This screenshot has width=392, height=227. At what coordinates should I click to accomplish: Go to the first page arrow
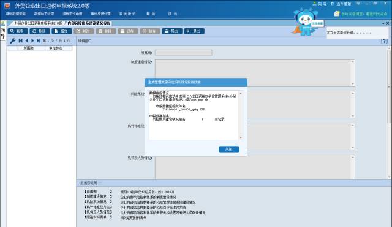pyautogui.click(x=20, y=40)
